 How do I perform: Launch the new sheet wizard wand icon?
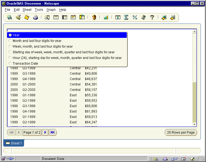(x=47, y=17)
